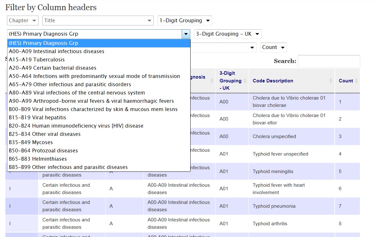Select B15-B19 Viral hepatitis from list
Viewport: 379px width, 237px height.
38,117
